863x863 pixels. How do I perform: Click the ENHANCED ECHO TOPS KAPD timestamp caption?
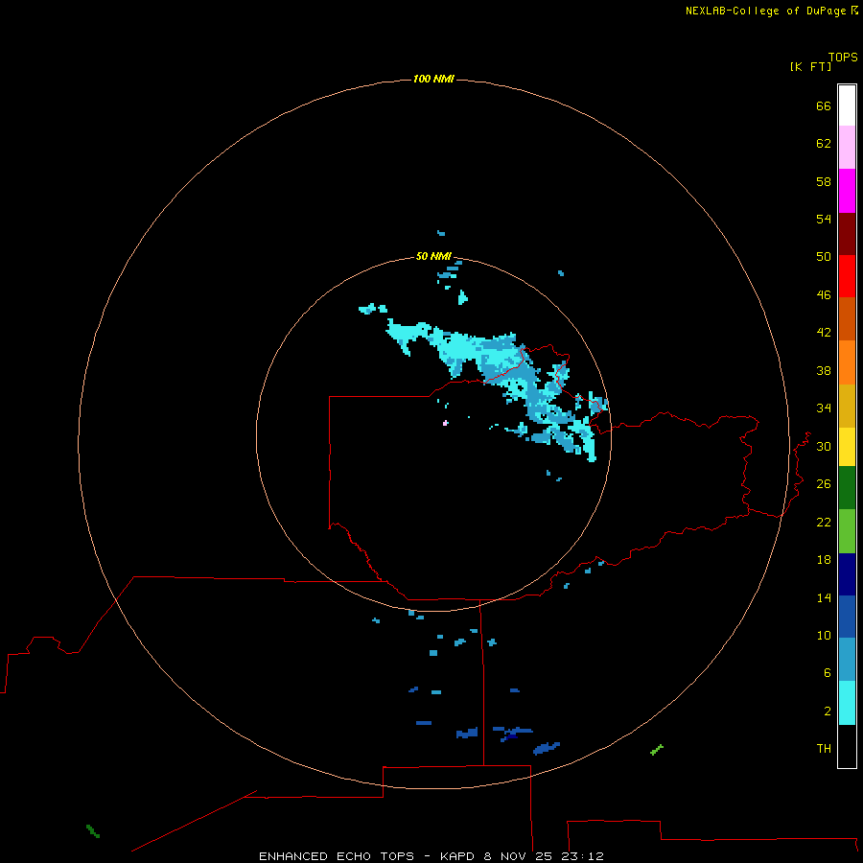coord(431,856)
